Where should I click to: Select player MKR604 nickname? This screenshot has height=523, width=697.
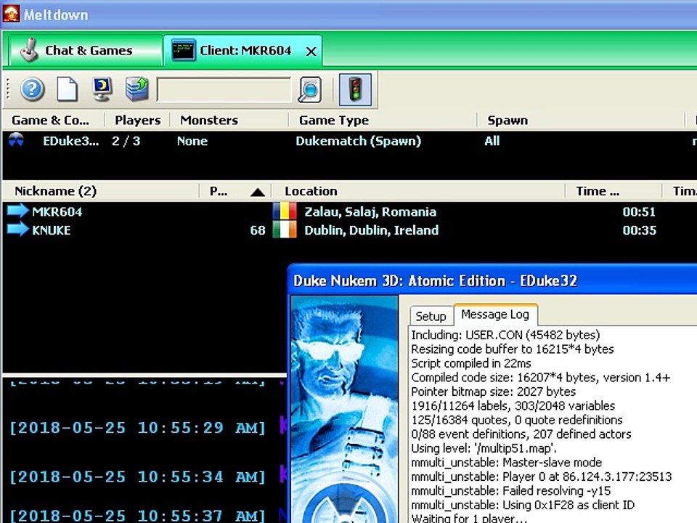[x=57, y=211]
